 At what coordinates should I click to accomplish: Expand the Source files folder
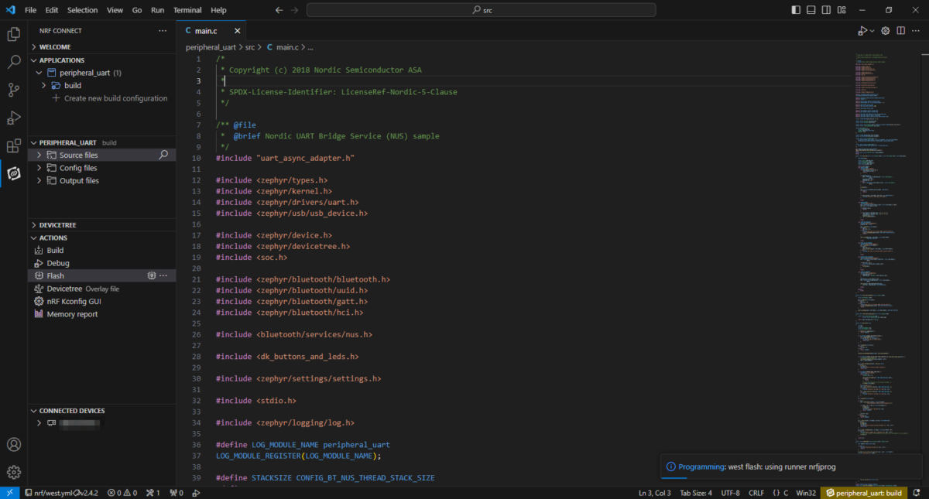[39, 155]
